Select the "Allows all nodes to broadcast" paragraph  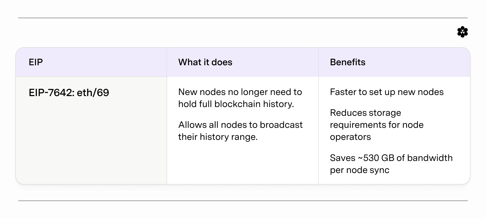pyautogui.click(x=240, y=131)
